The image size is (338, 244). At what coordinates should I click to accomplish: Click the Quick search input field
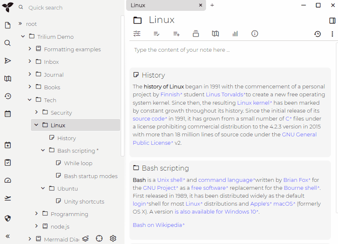[x=58, y=7]
